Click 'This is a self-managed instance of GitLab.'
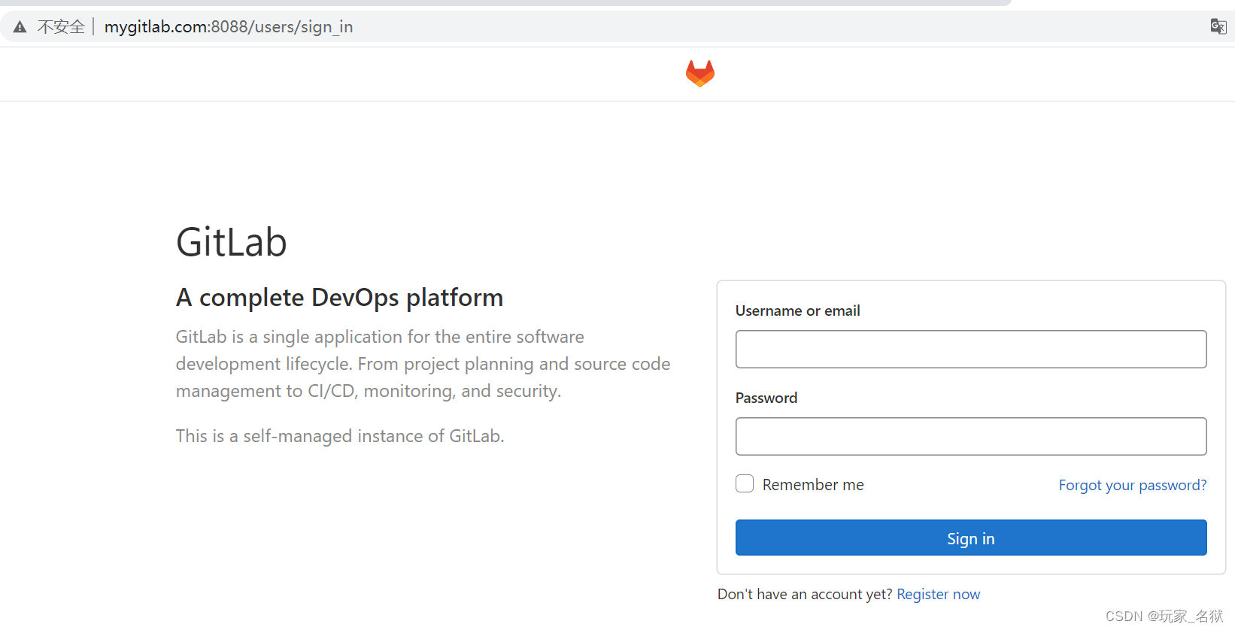Screen dimensions: 1235x630 click(x=340, y=436)
